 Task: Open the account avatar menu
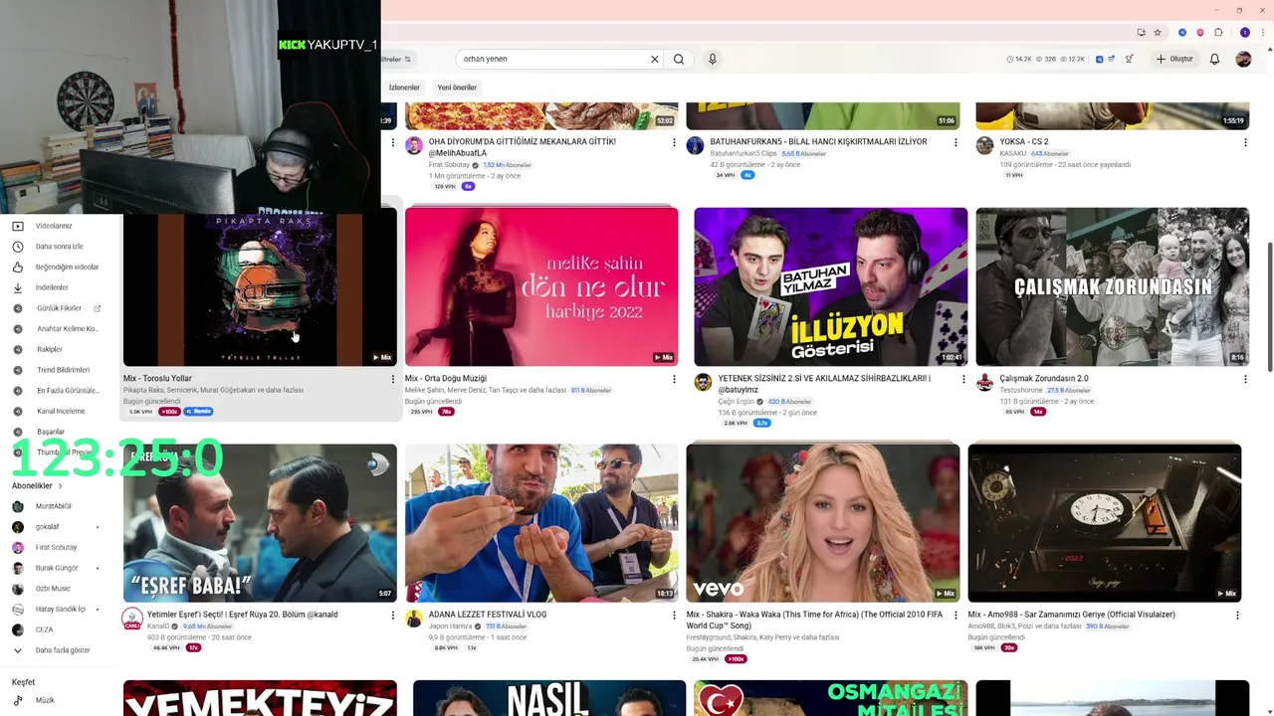1243,59
